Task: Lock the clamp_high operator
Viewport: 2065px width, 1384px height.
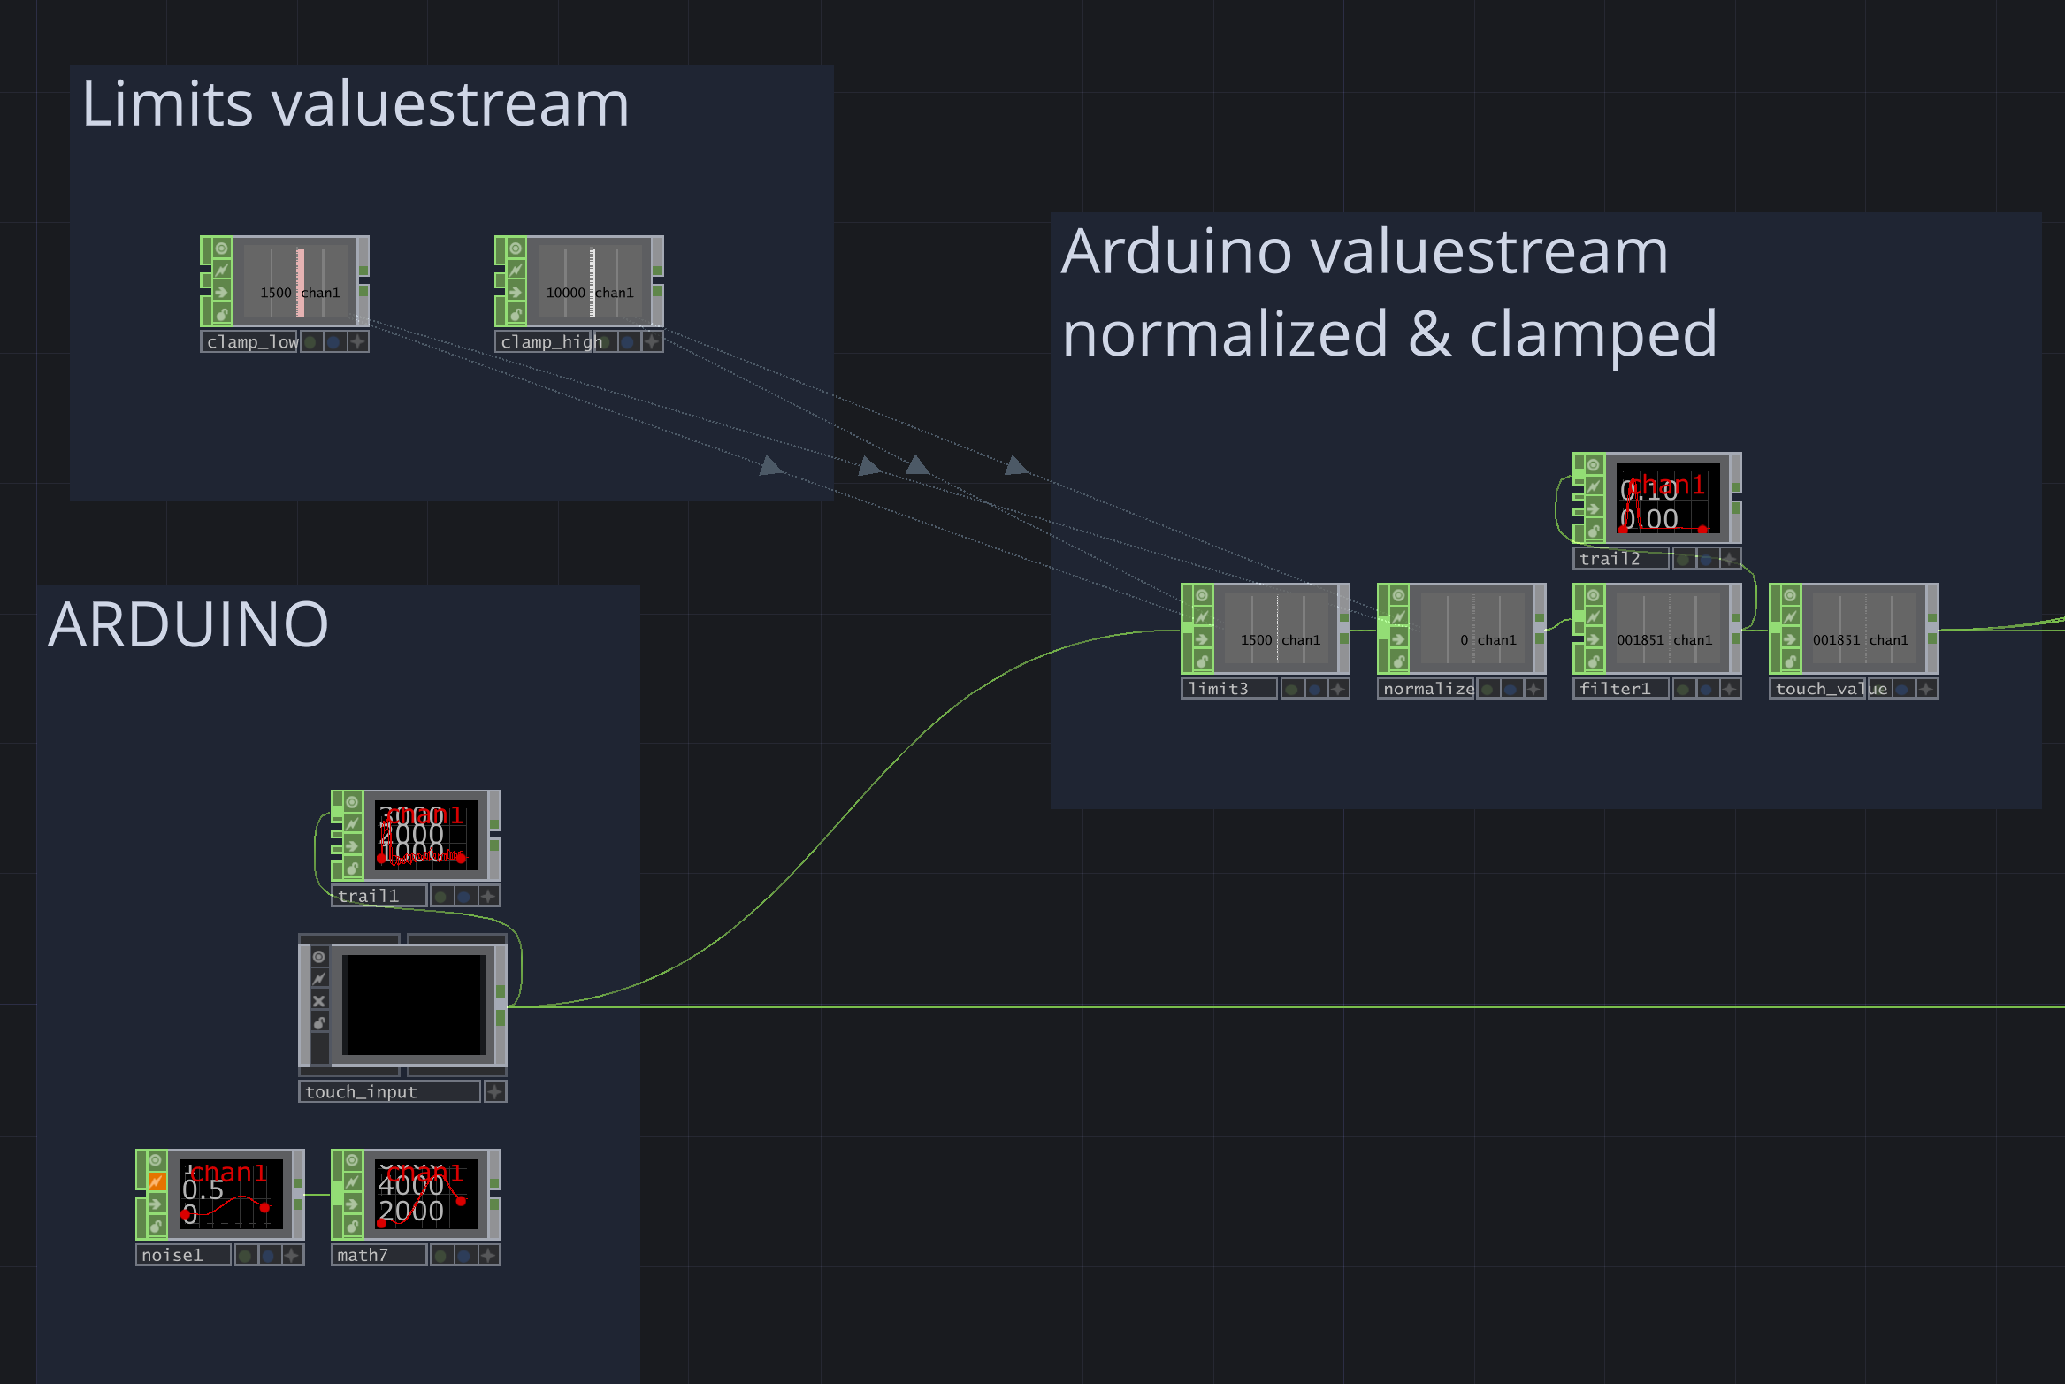Action: (516, 314)
